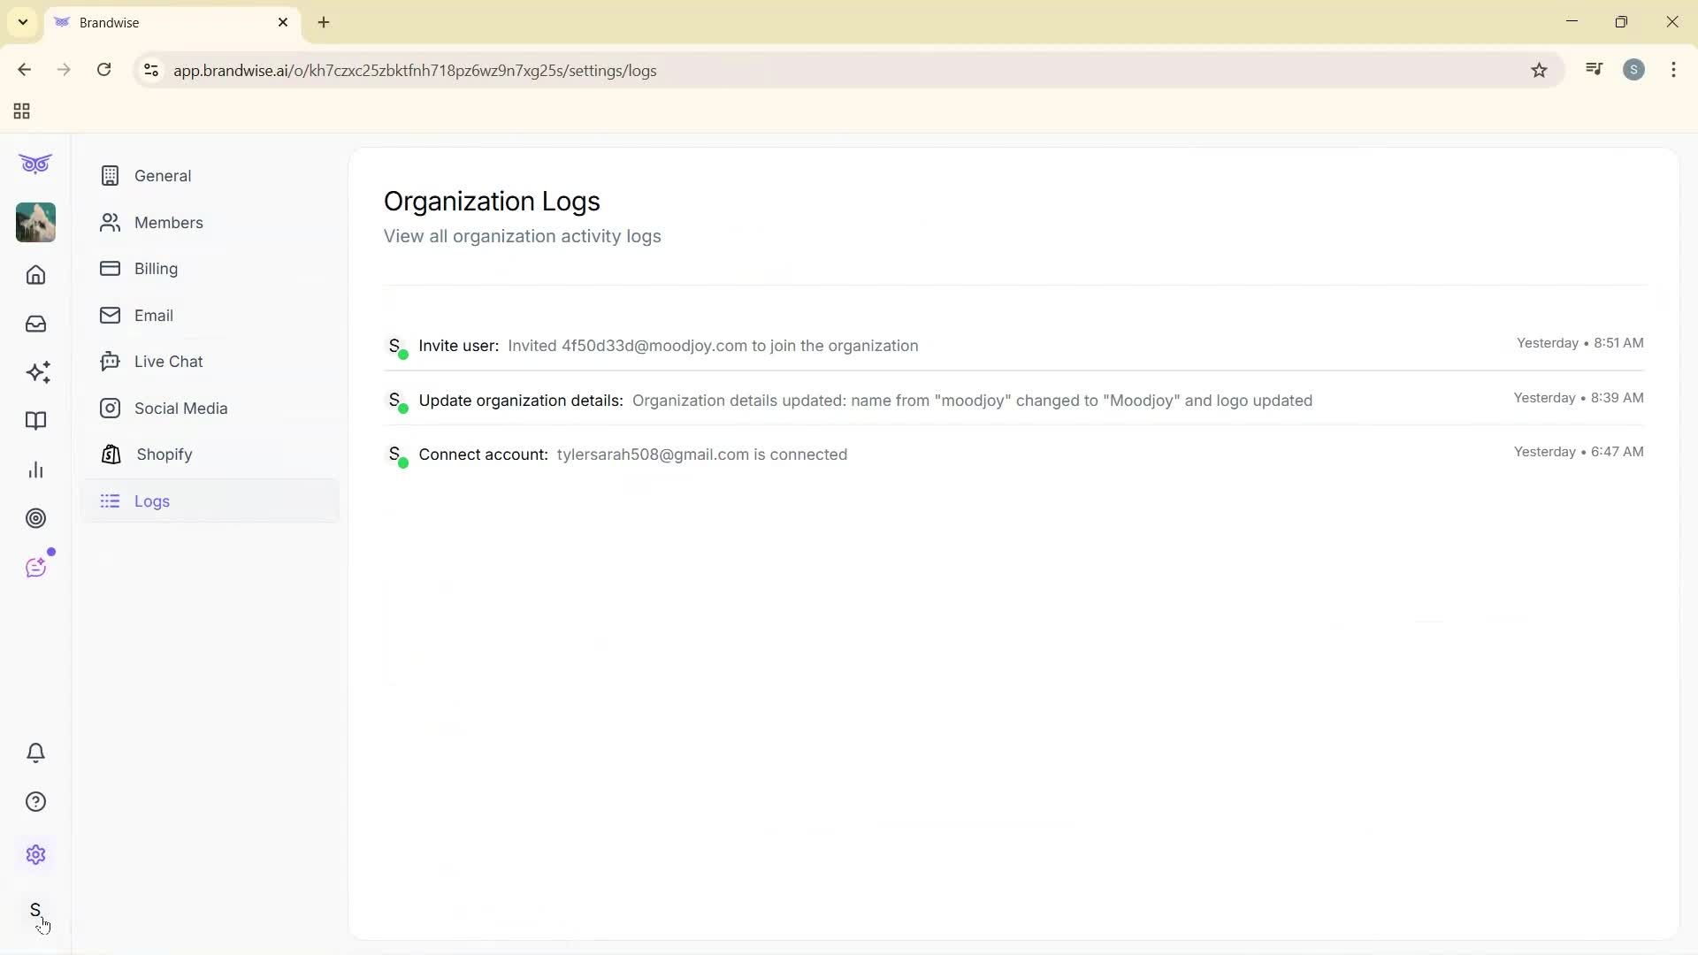Open the site information dropdown in address bar

click(150, 70)
